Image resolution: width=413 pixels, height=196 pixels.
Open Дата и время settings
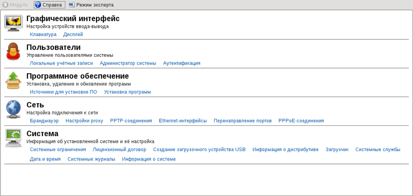click(45, 159)
